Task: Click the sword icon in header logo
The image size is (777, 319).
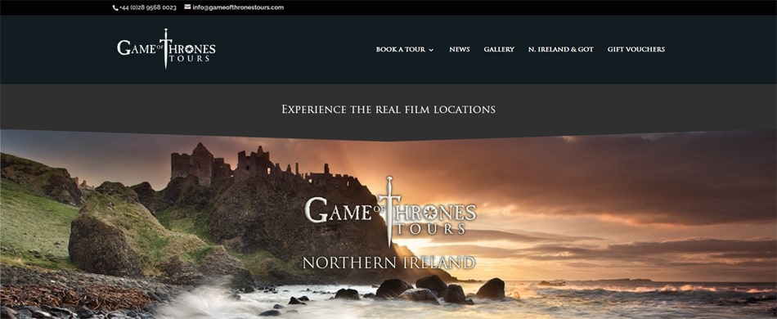Action: tap(165, 48)
